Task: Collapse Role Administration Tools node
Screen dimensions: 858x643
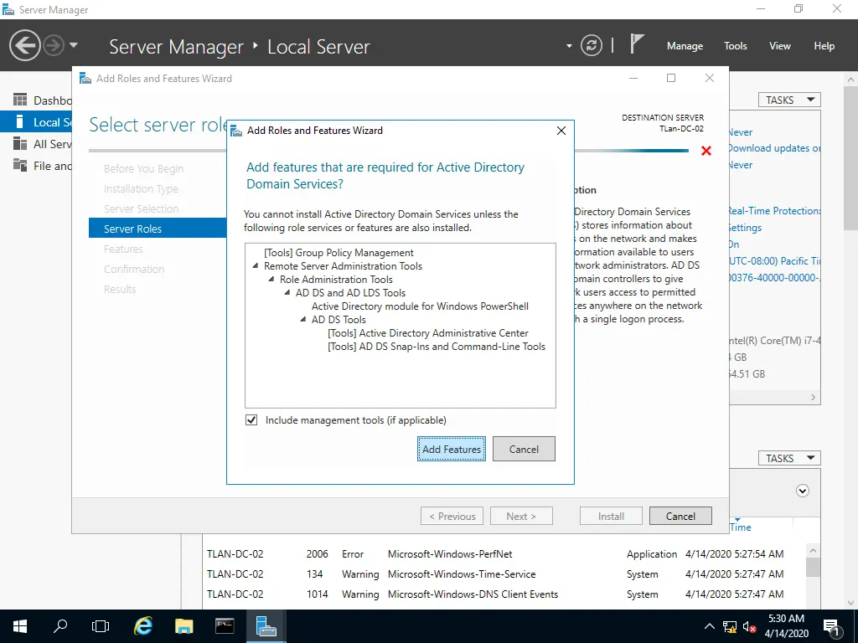Action: [271, 280]
